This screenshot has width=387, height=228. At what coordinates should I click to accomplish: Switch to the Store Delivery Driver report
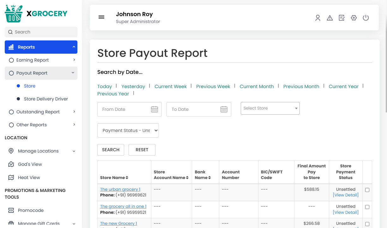tap(46, 99)
